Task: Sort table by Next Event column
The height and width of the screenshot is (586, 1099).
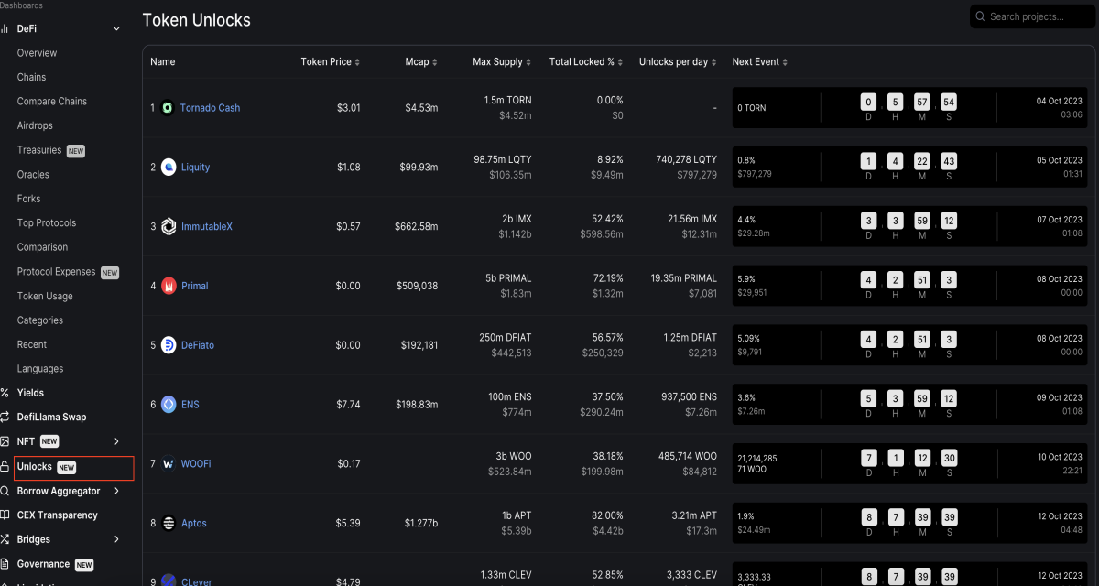Action: tap(760, 62)
